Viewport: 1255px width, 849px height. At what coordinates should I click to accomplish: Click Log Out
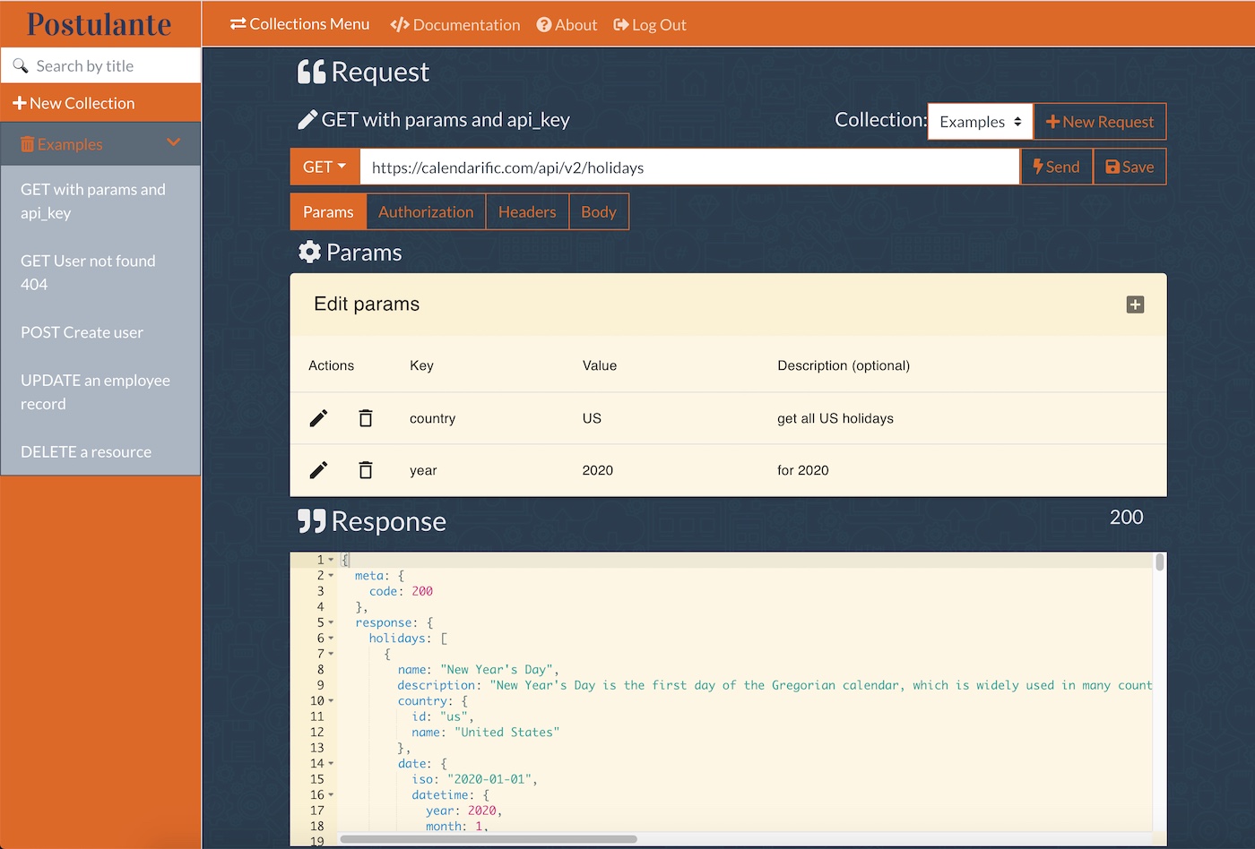(x=650, y=25)
